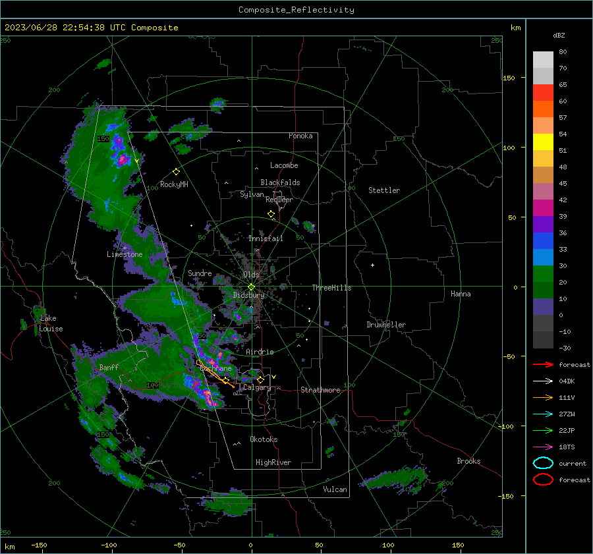Click the RedDeer city label
The image size is (593, 554).
[279, 200]
